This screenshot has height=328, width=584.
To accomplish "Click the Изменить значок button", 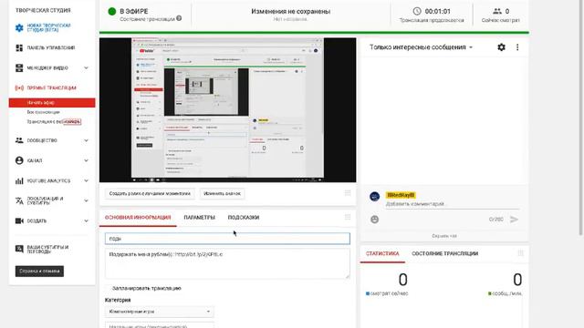I will (x=222, y=193).
